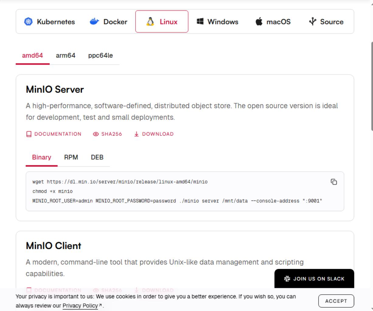Image resolution: width=373 pixels, height=311 pixels.
Task: Click the download arrow icon under MinIO Server
Action: [x=136, y=134]
